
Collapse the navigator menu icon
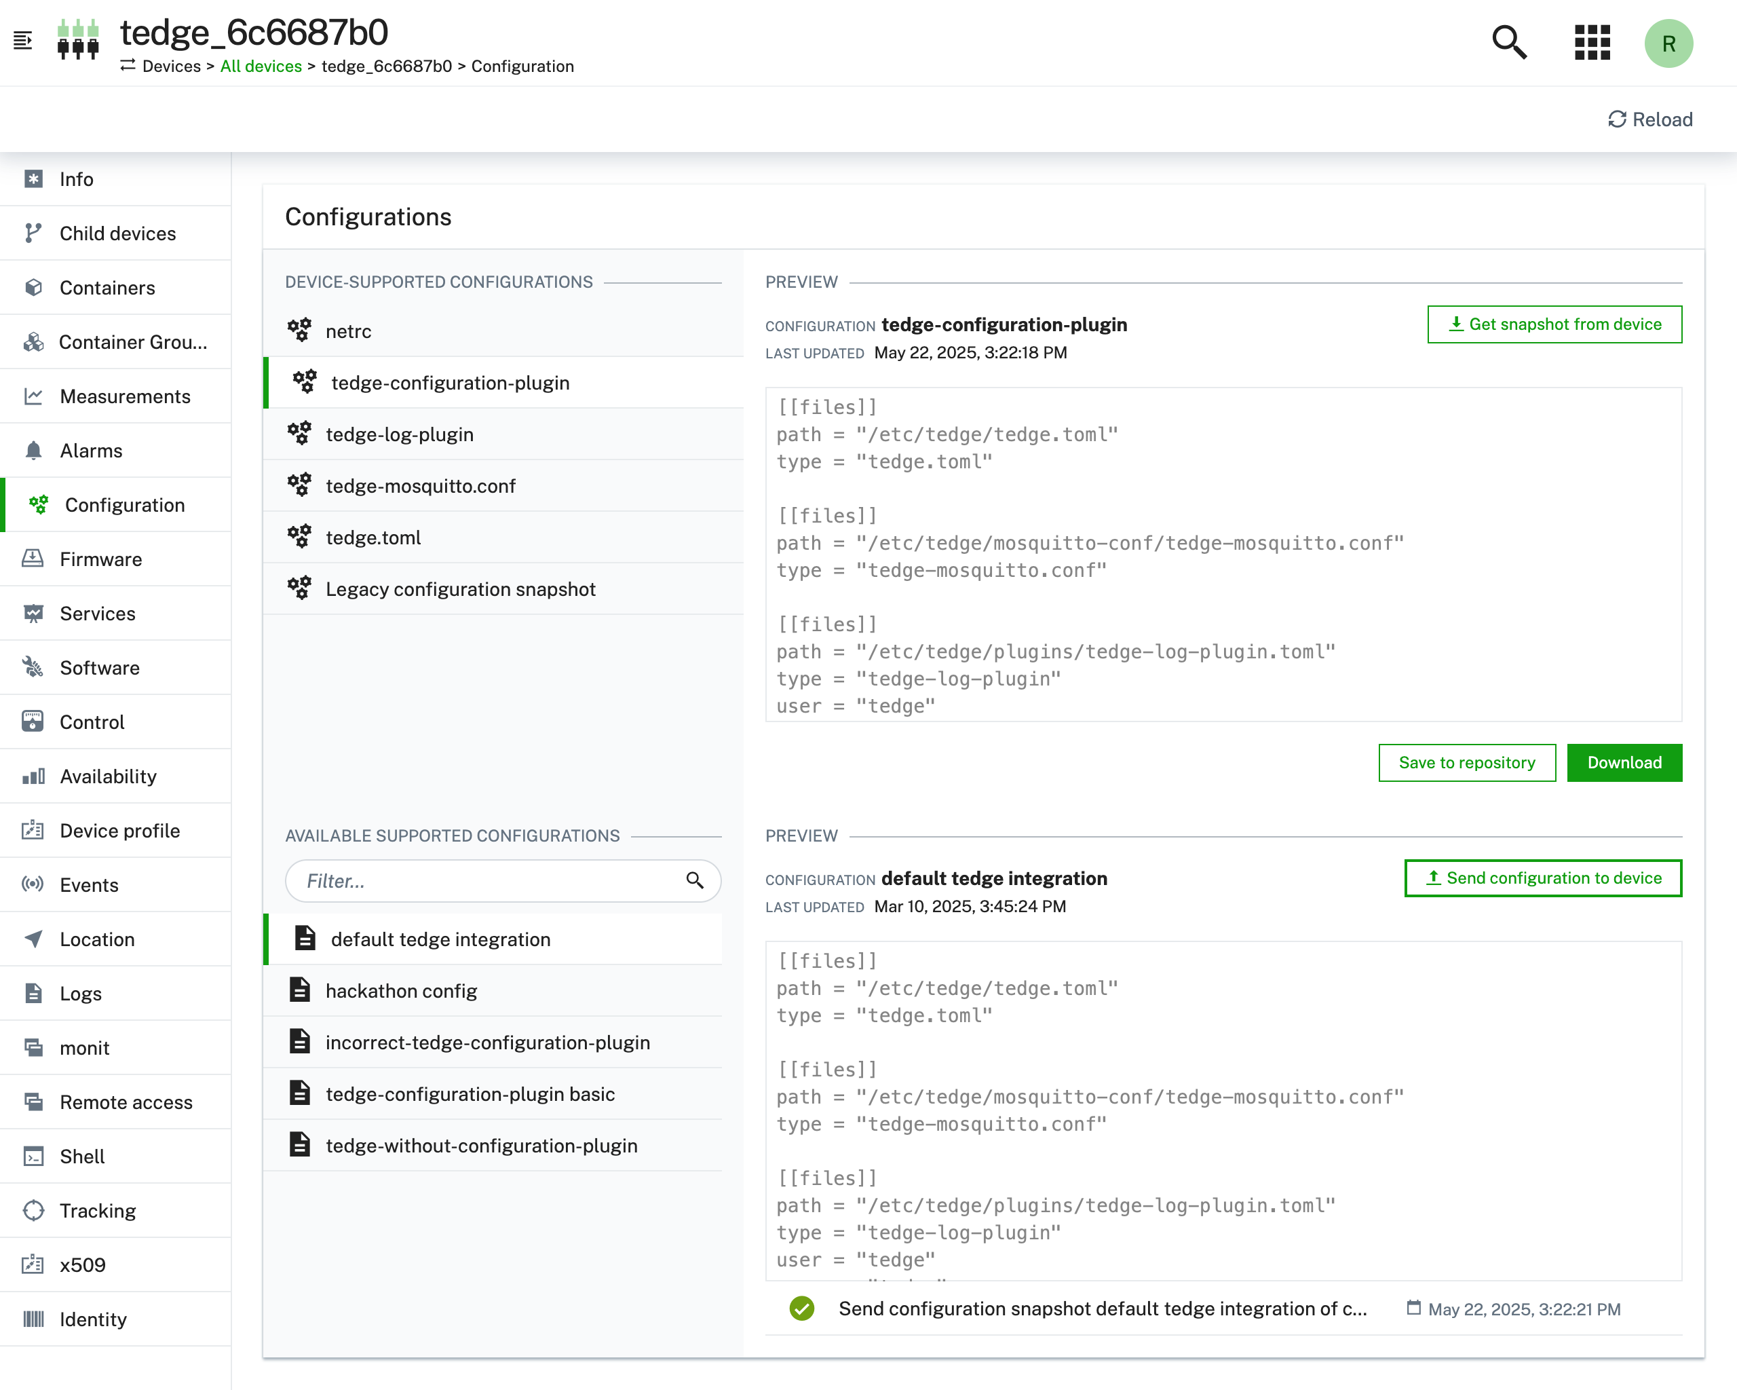(22, 40)
